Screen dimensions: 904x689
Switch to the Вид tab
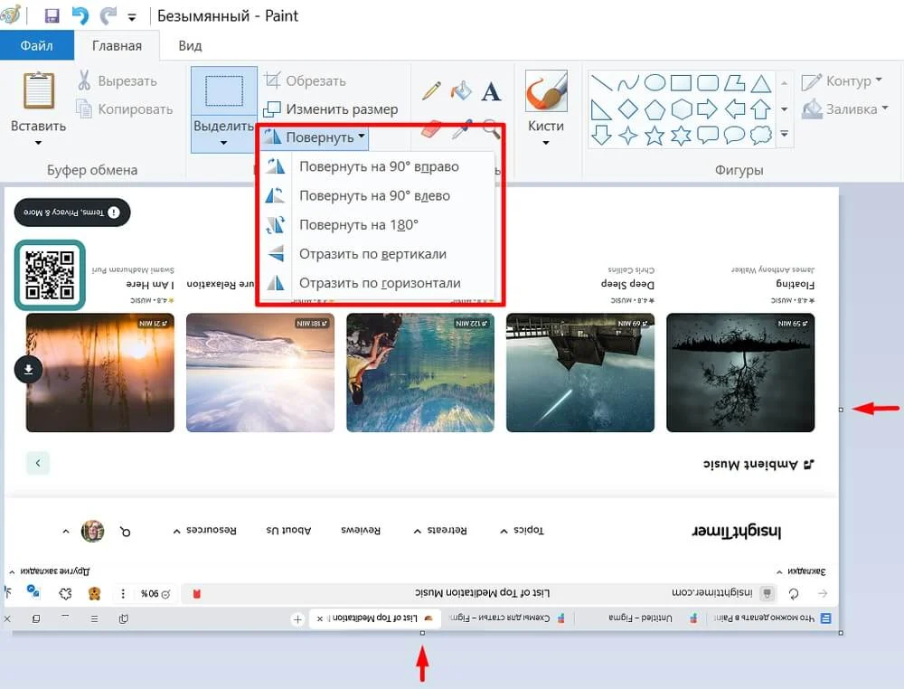pos(190,45)
